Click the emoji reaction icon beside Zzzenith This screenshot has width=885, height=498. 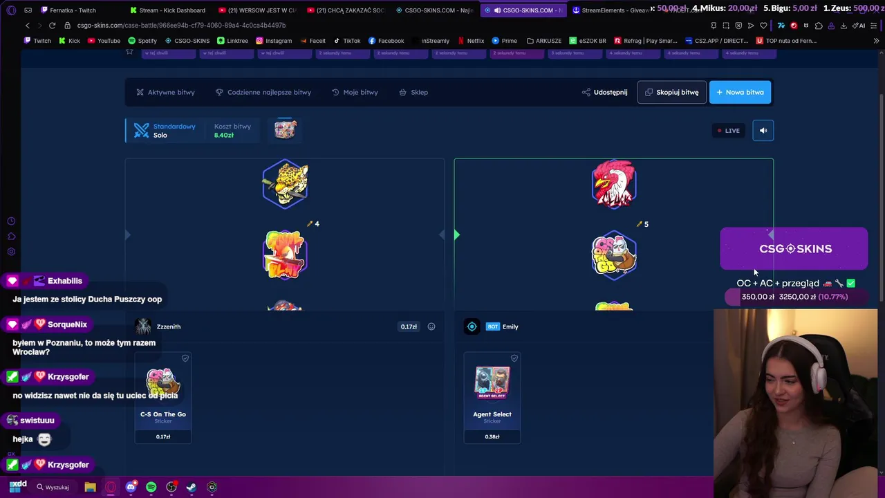click(431, 326)
